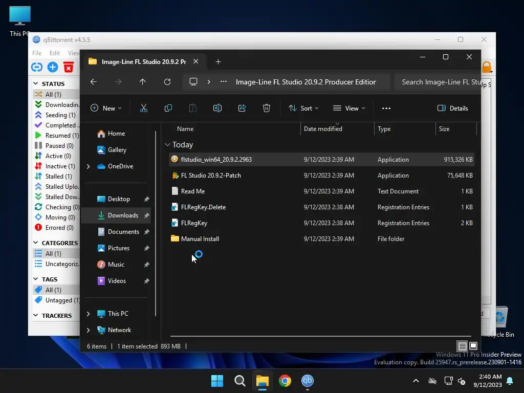The image size is (524, 393).
Task: Click the horizontal scrollbar in file list
Action: click(x=320, y=336)
